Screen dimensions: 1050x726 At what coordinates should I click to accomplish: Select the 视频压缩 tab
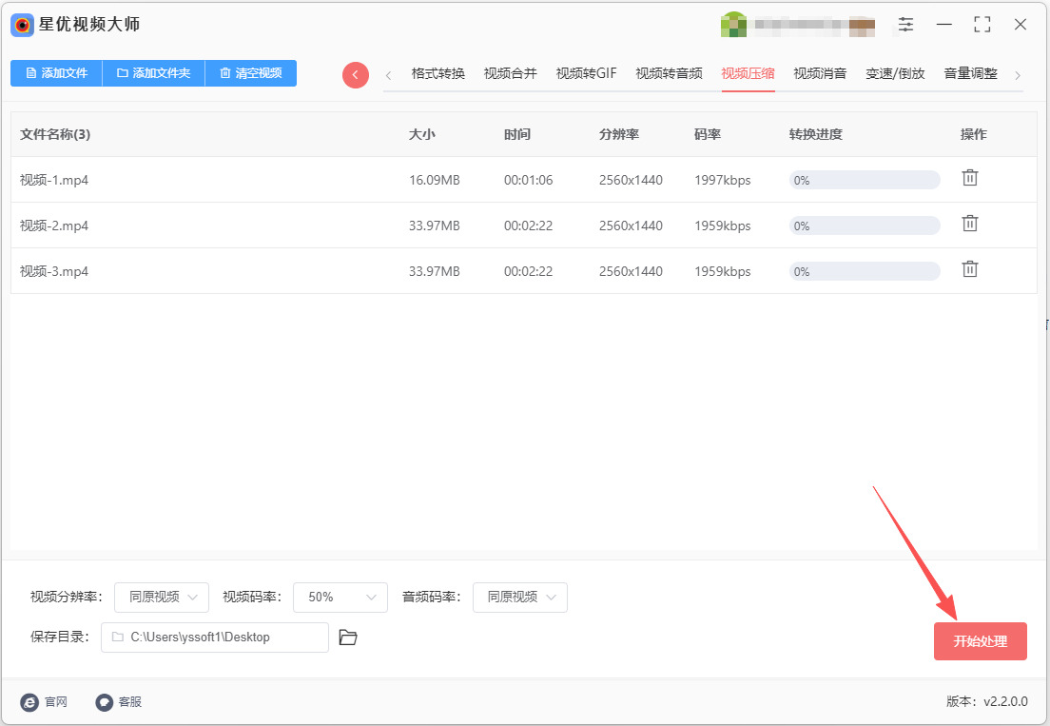coord(748,73)
